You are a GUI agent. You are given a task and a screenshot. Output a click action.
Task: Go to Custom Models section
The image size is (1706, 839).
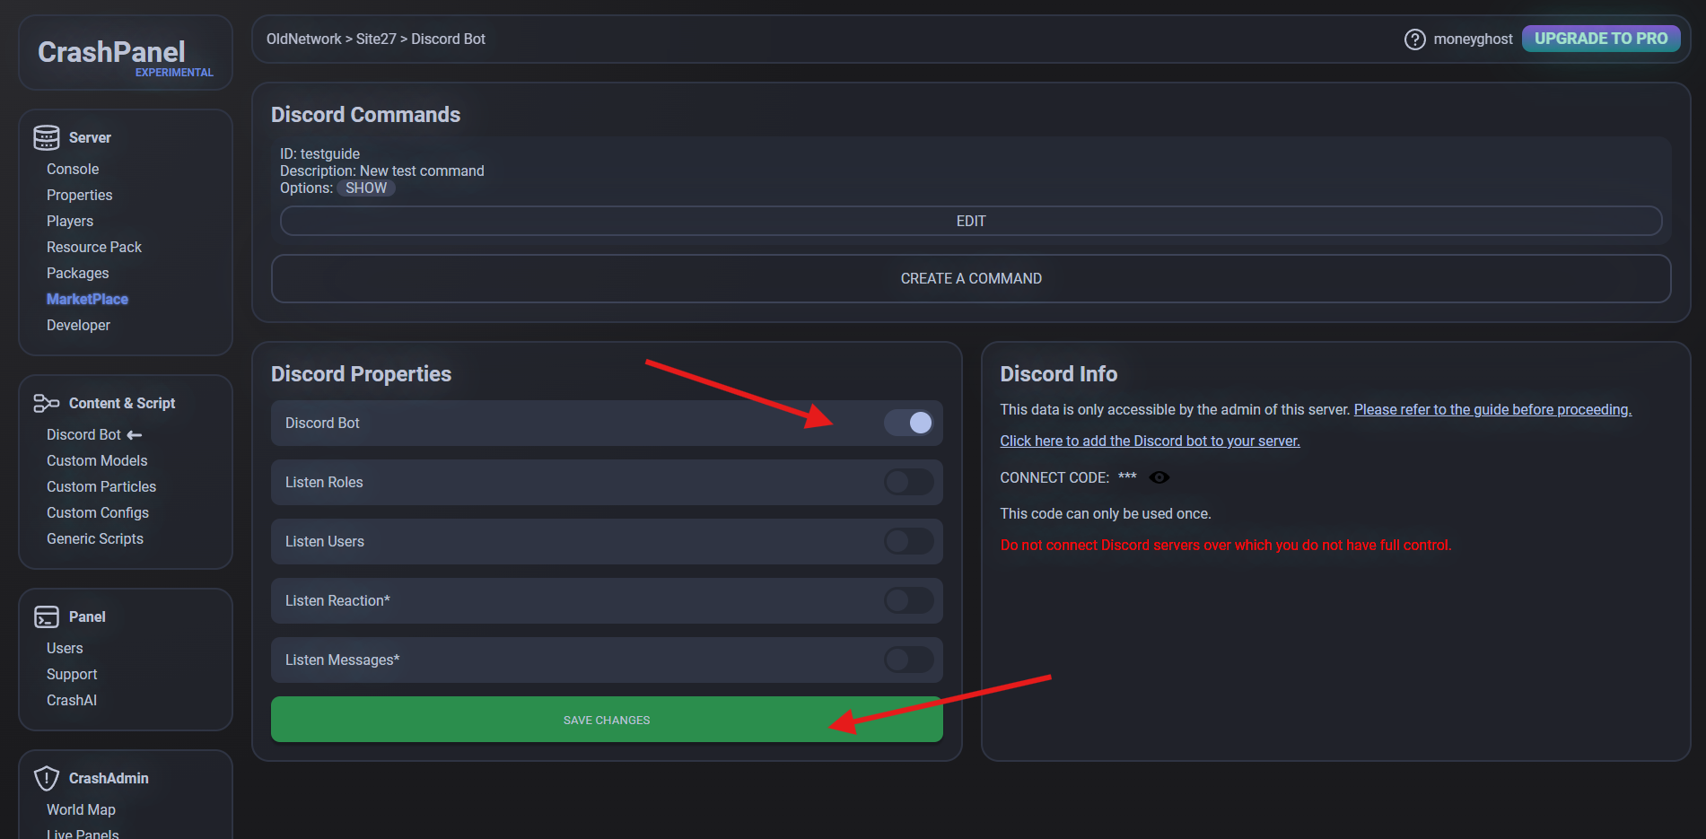(97, 460)
